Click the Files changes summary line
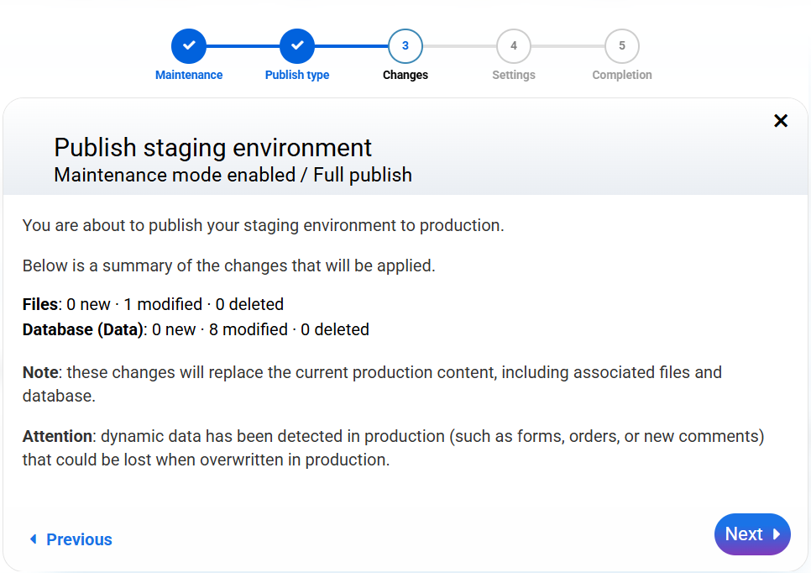Viewport: 811px width, 573px height. point(153,304)
